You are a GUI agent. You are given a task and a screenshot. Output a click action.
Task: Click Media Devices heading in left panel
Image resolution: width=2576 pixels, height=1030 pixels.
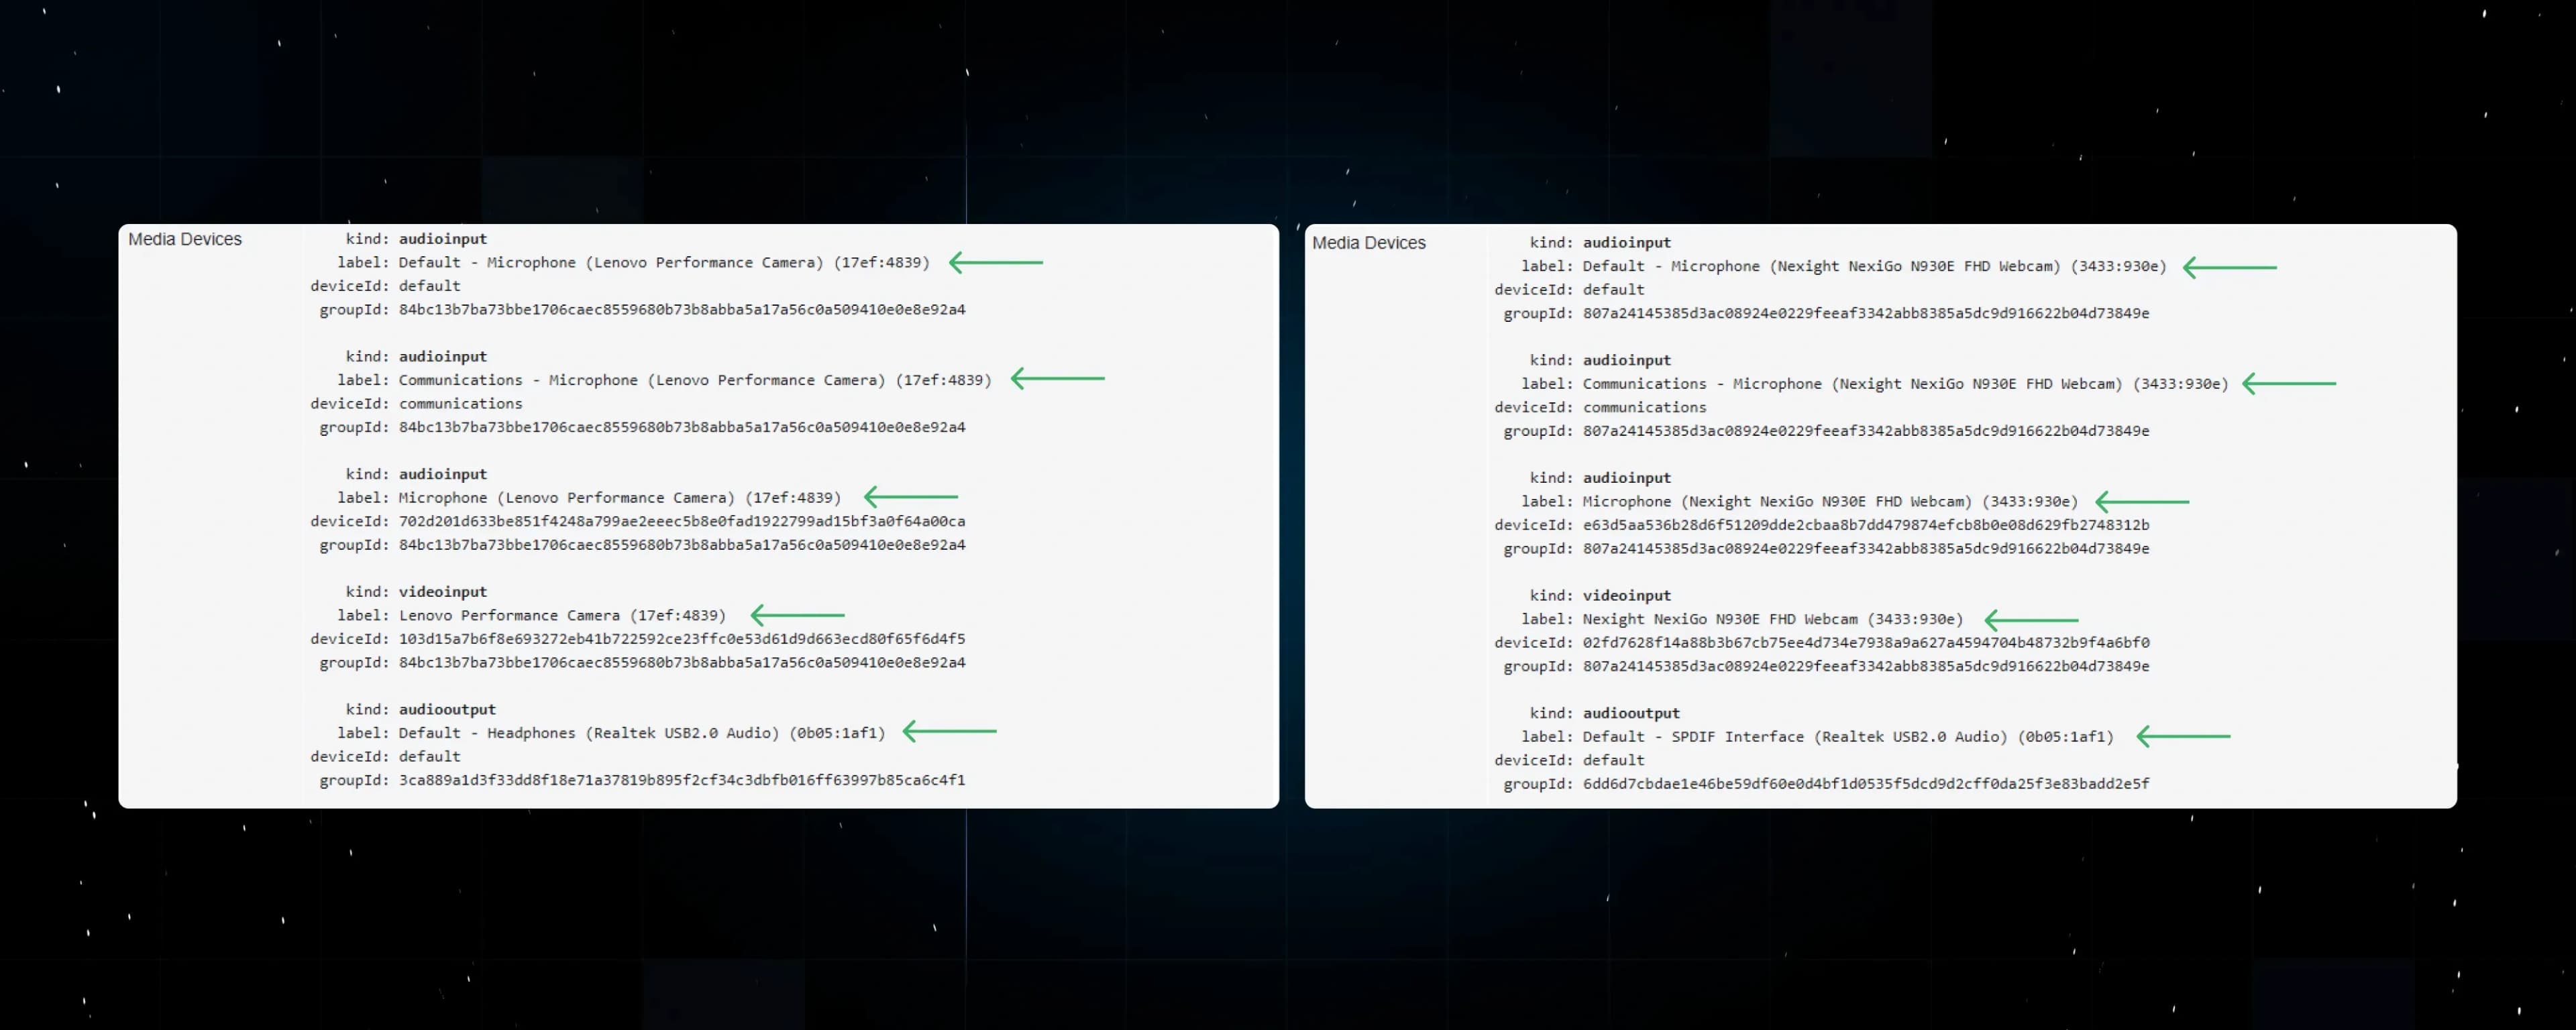click(185, 239)
